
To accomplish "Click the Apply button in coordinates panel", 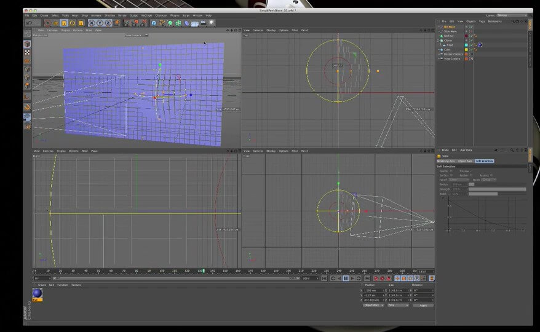I will click(x=423, y=305).
